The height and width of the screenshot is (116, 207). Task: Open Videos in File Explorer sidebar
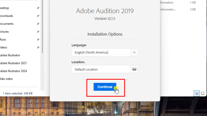[3, 47]
